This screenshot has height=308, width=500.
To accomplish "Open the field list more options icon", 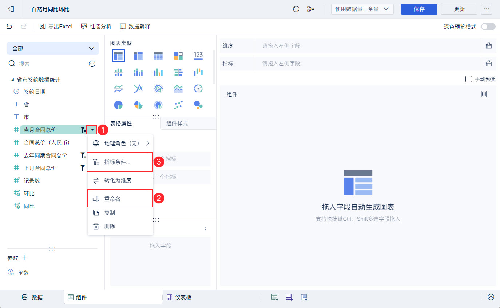I will coord(92,64).
